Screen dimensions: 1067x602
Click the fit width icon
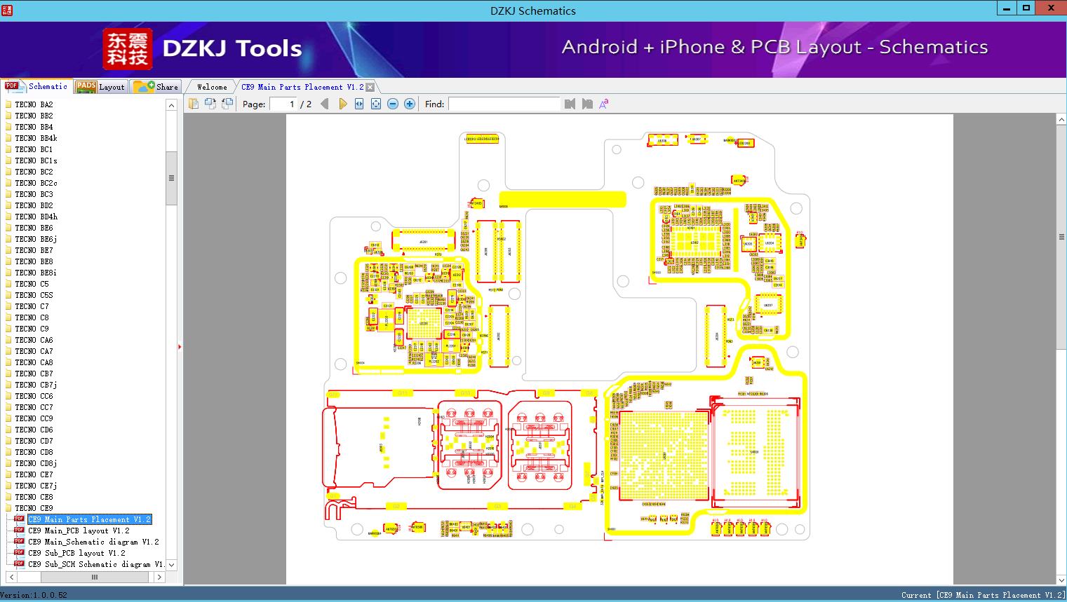point(359,104)
